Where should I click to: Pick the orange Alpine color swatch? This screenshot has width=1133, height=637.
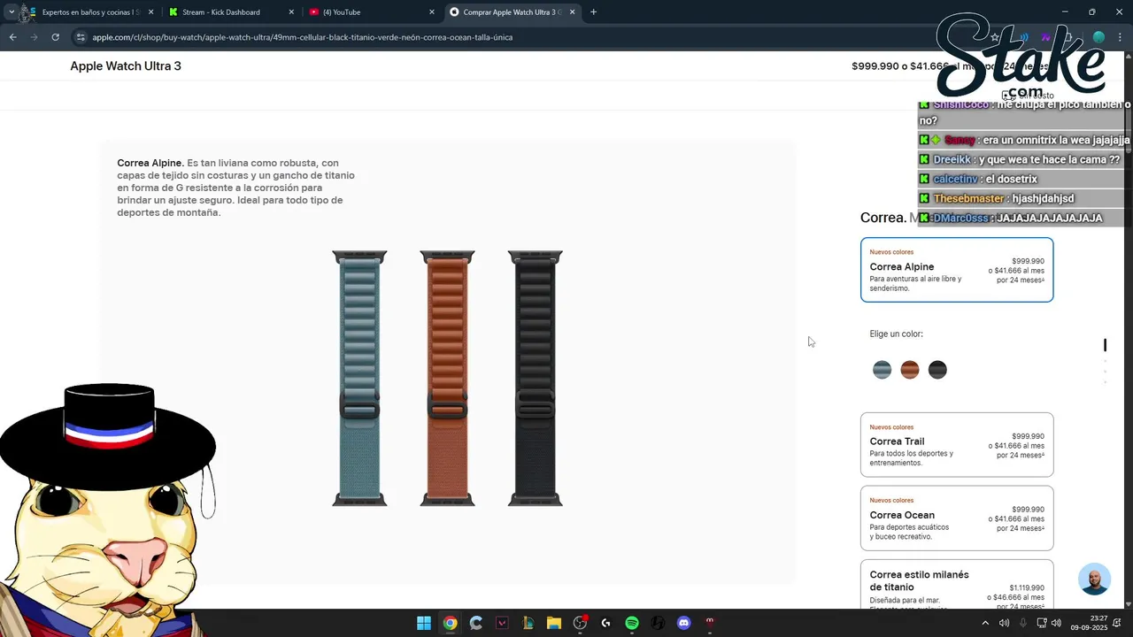pos(910,370)
